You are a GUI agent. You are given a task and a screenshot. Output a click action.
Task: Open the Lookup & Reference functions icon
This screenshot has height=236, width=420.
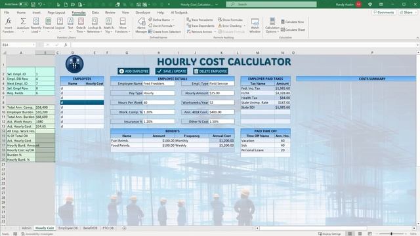94,26
